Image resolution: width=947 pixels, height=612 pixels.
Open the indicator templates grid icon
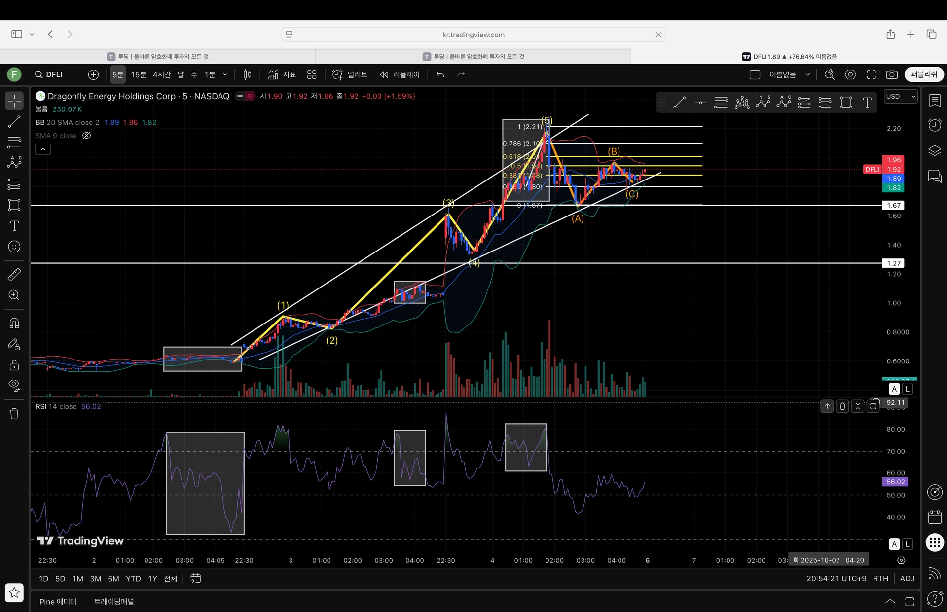[x=312, y=74]
